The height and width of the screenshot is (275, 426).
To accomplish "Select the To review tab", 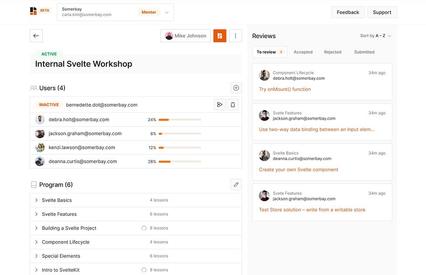I will [269, 52].
